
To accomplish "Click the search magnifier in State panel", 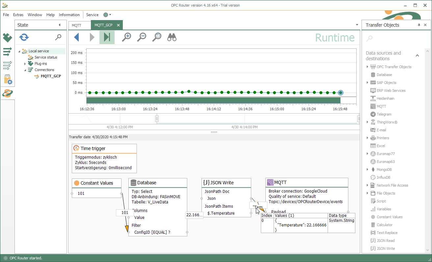I will click(x=58, y=37).
